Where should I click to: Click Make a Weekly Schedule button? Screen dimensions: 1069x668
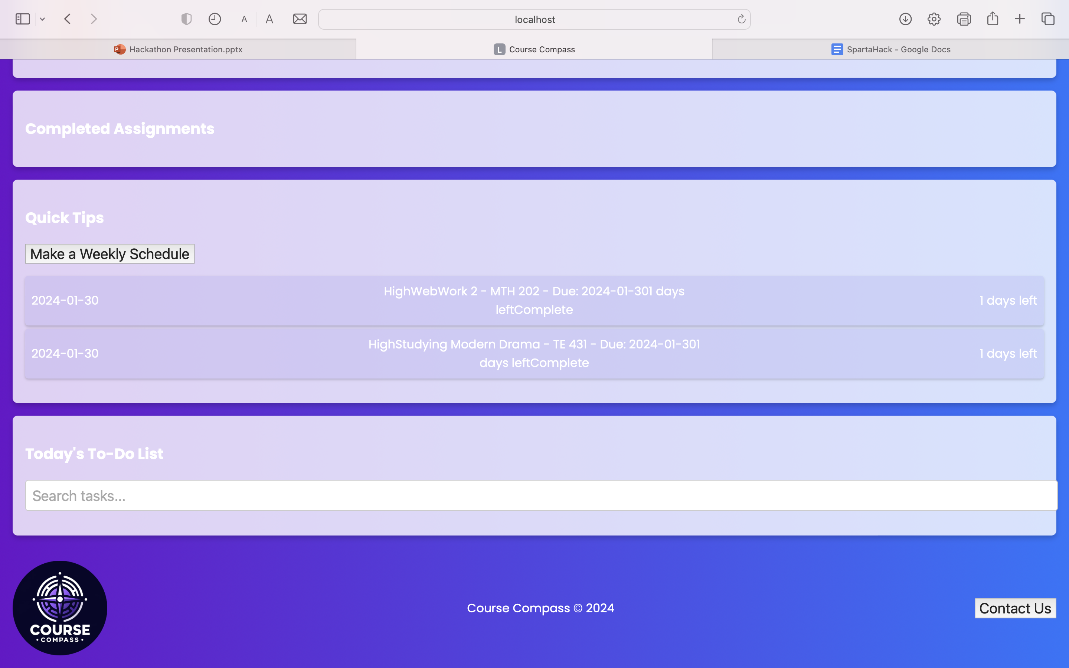tap(109, 254)
